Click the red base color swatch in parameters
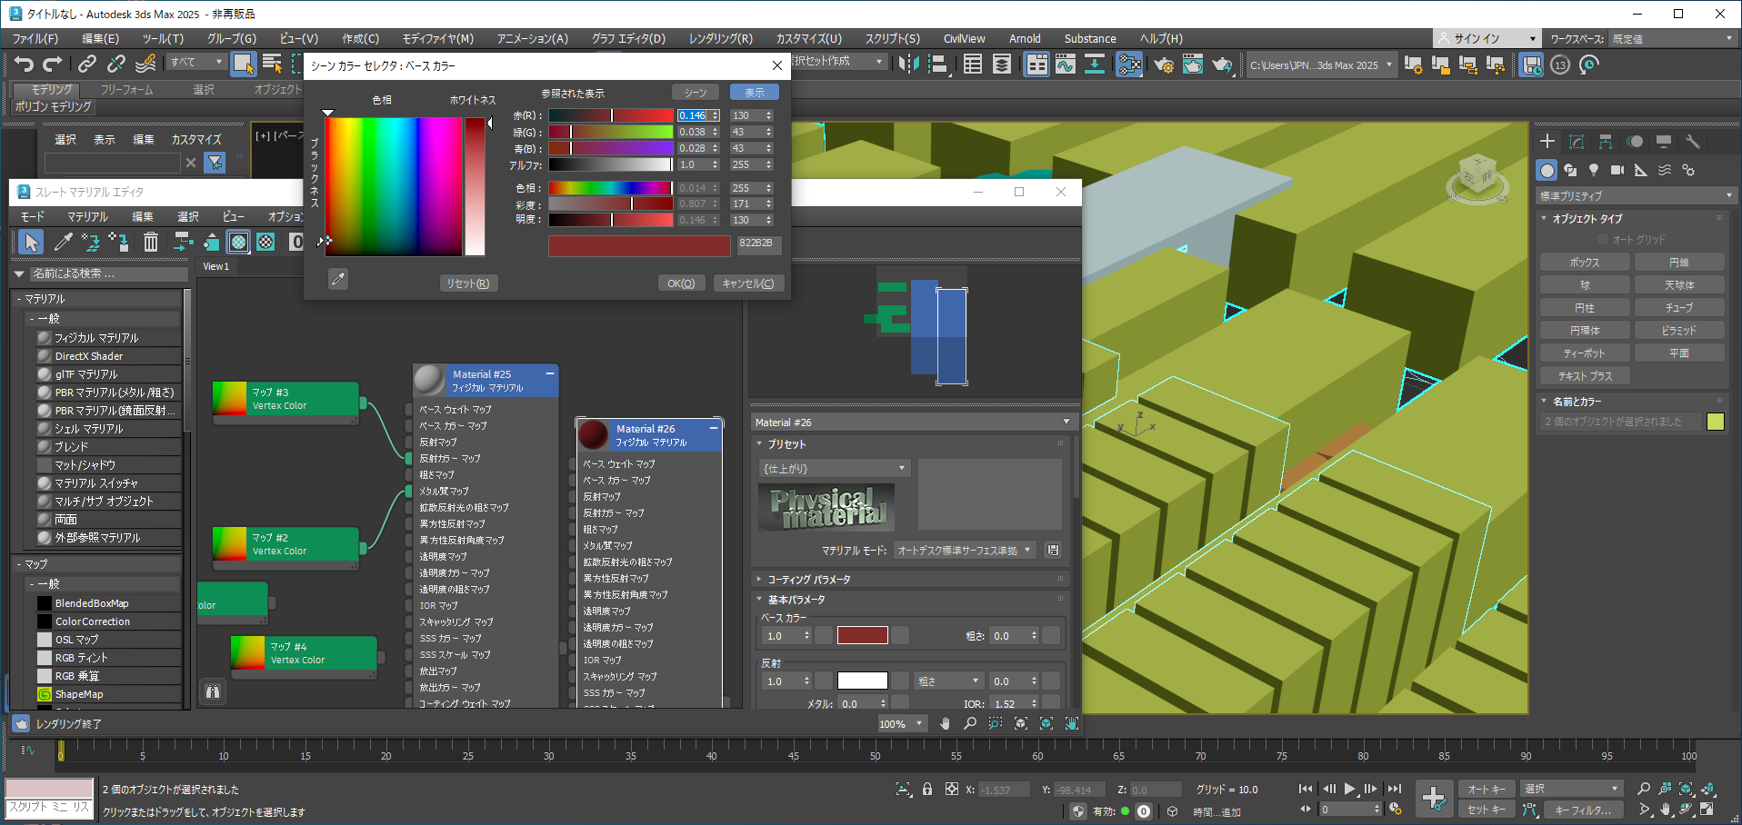 point(862,635)
